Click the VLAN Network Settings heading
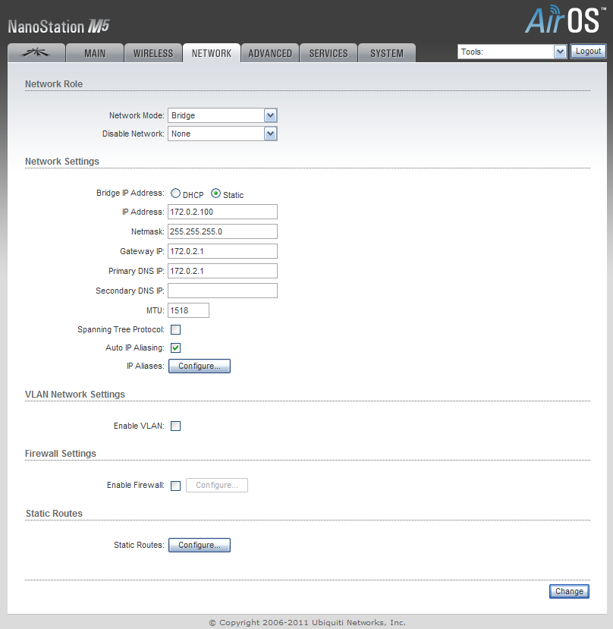The height and width of the screenshot is (629, 613). (75, 395)
